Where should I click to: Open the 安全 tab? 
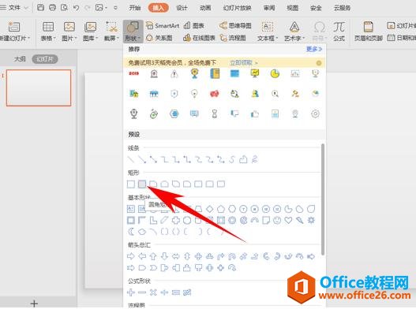pos(316,8)
